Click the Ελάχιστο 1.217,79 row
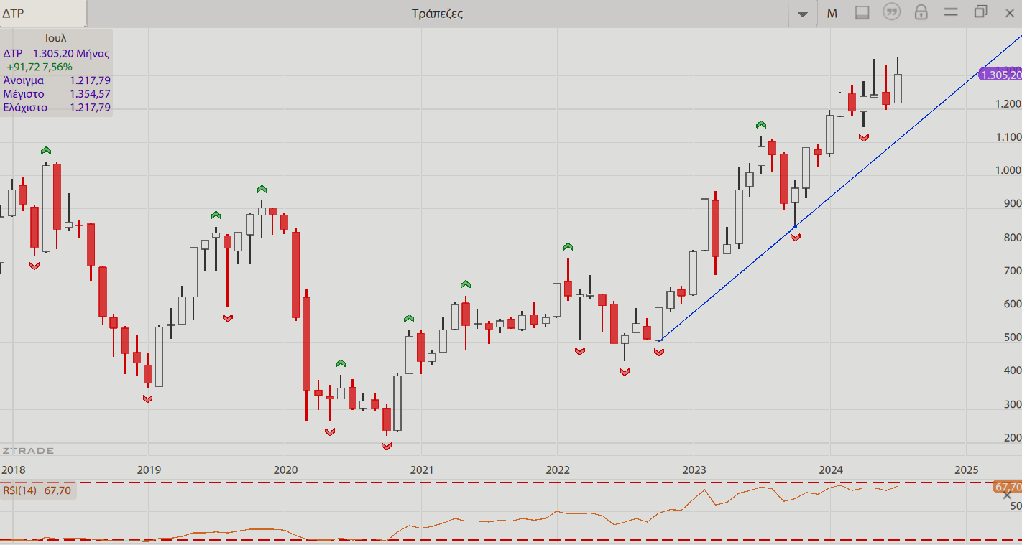The height and width of the screenshot is (545, 1022). [57, 108]
